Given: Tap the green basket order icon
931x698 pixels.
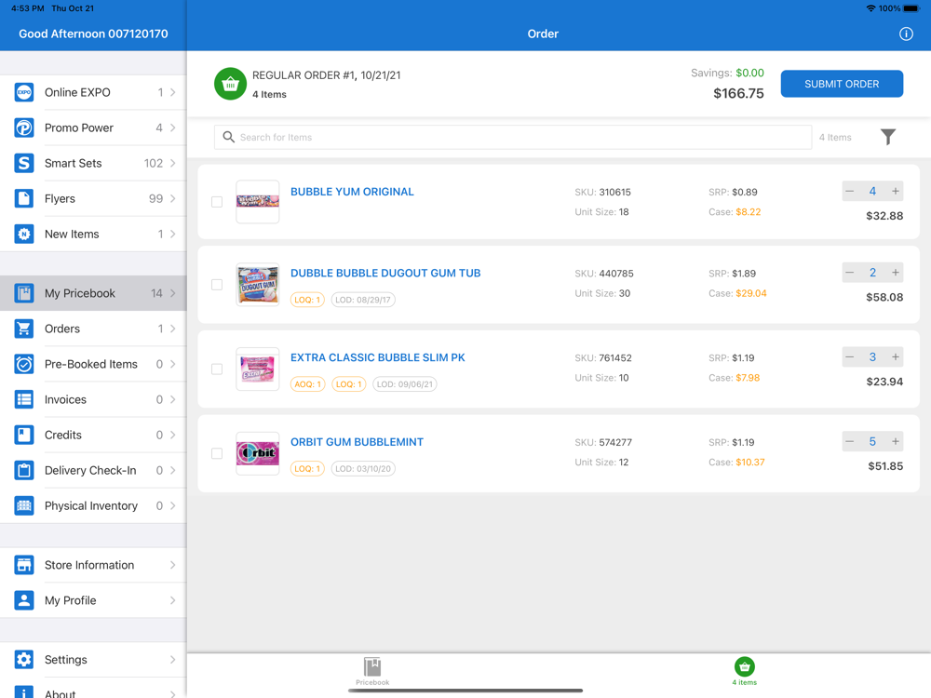Looking at the screenshot, I should pyautogui.click(x=230, y=84).
